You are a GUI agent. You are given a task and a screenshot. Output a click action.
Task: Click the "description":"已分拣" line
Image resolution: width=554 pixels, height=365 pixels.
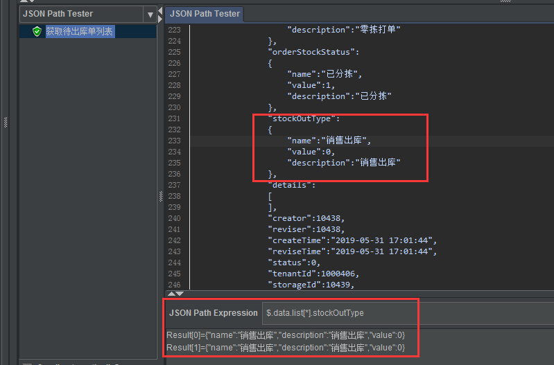(x=339, y=96)
